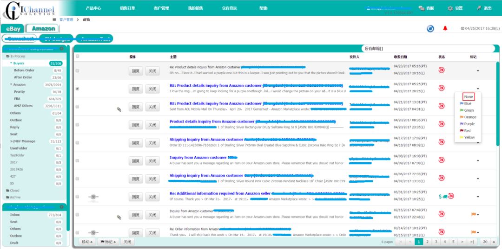Click orange flag on 03/14/2017 19:12 message
This screenshot has width=502, height=249.
(474, 232)
